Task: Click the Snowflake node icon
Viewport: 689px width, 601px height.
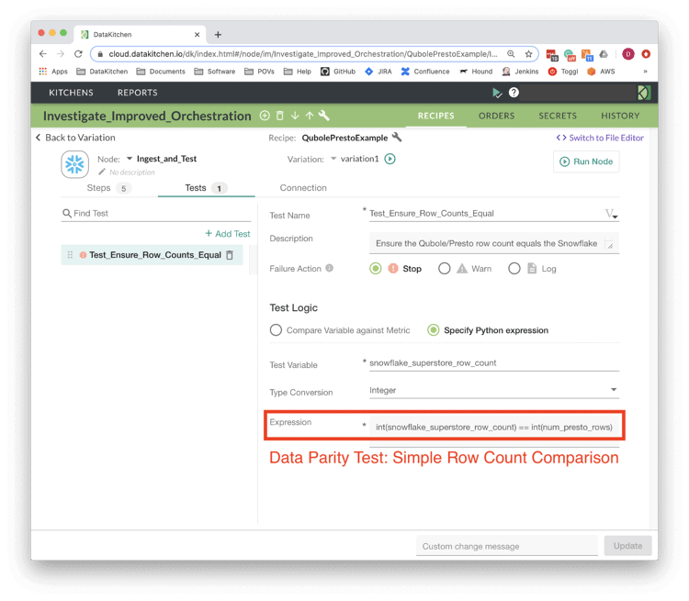Action: tap(74, 163)
